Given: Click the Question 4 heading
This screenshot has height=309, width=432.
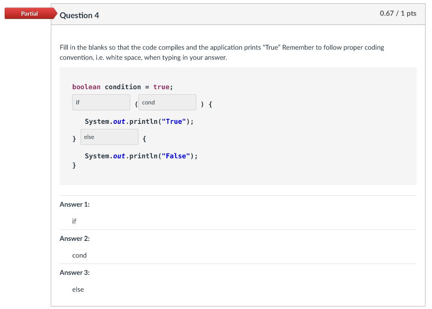Looking at the screenshot, I should point(79,15).
